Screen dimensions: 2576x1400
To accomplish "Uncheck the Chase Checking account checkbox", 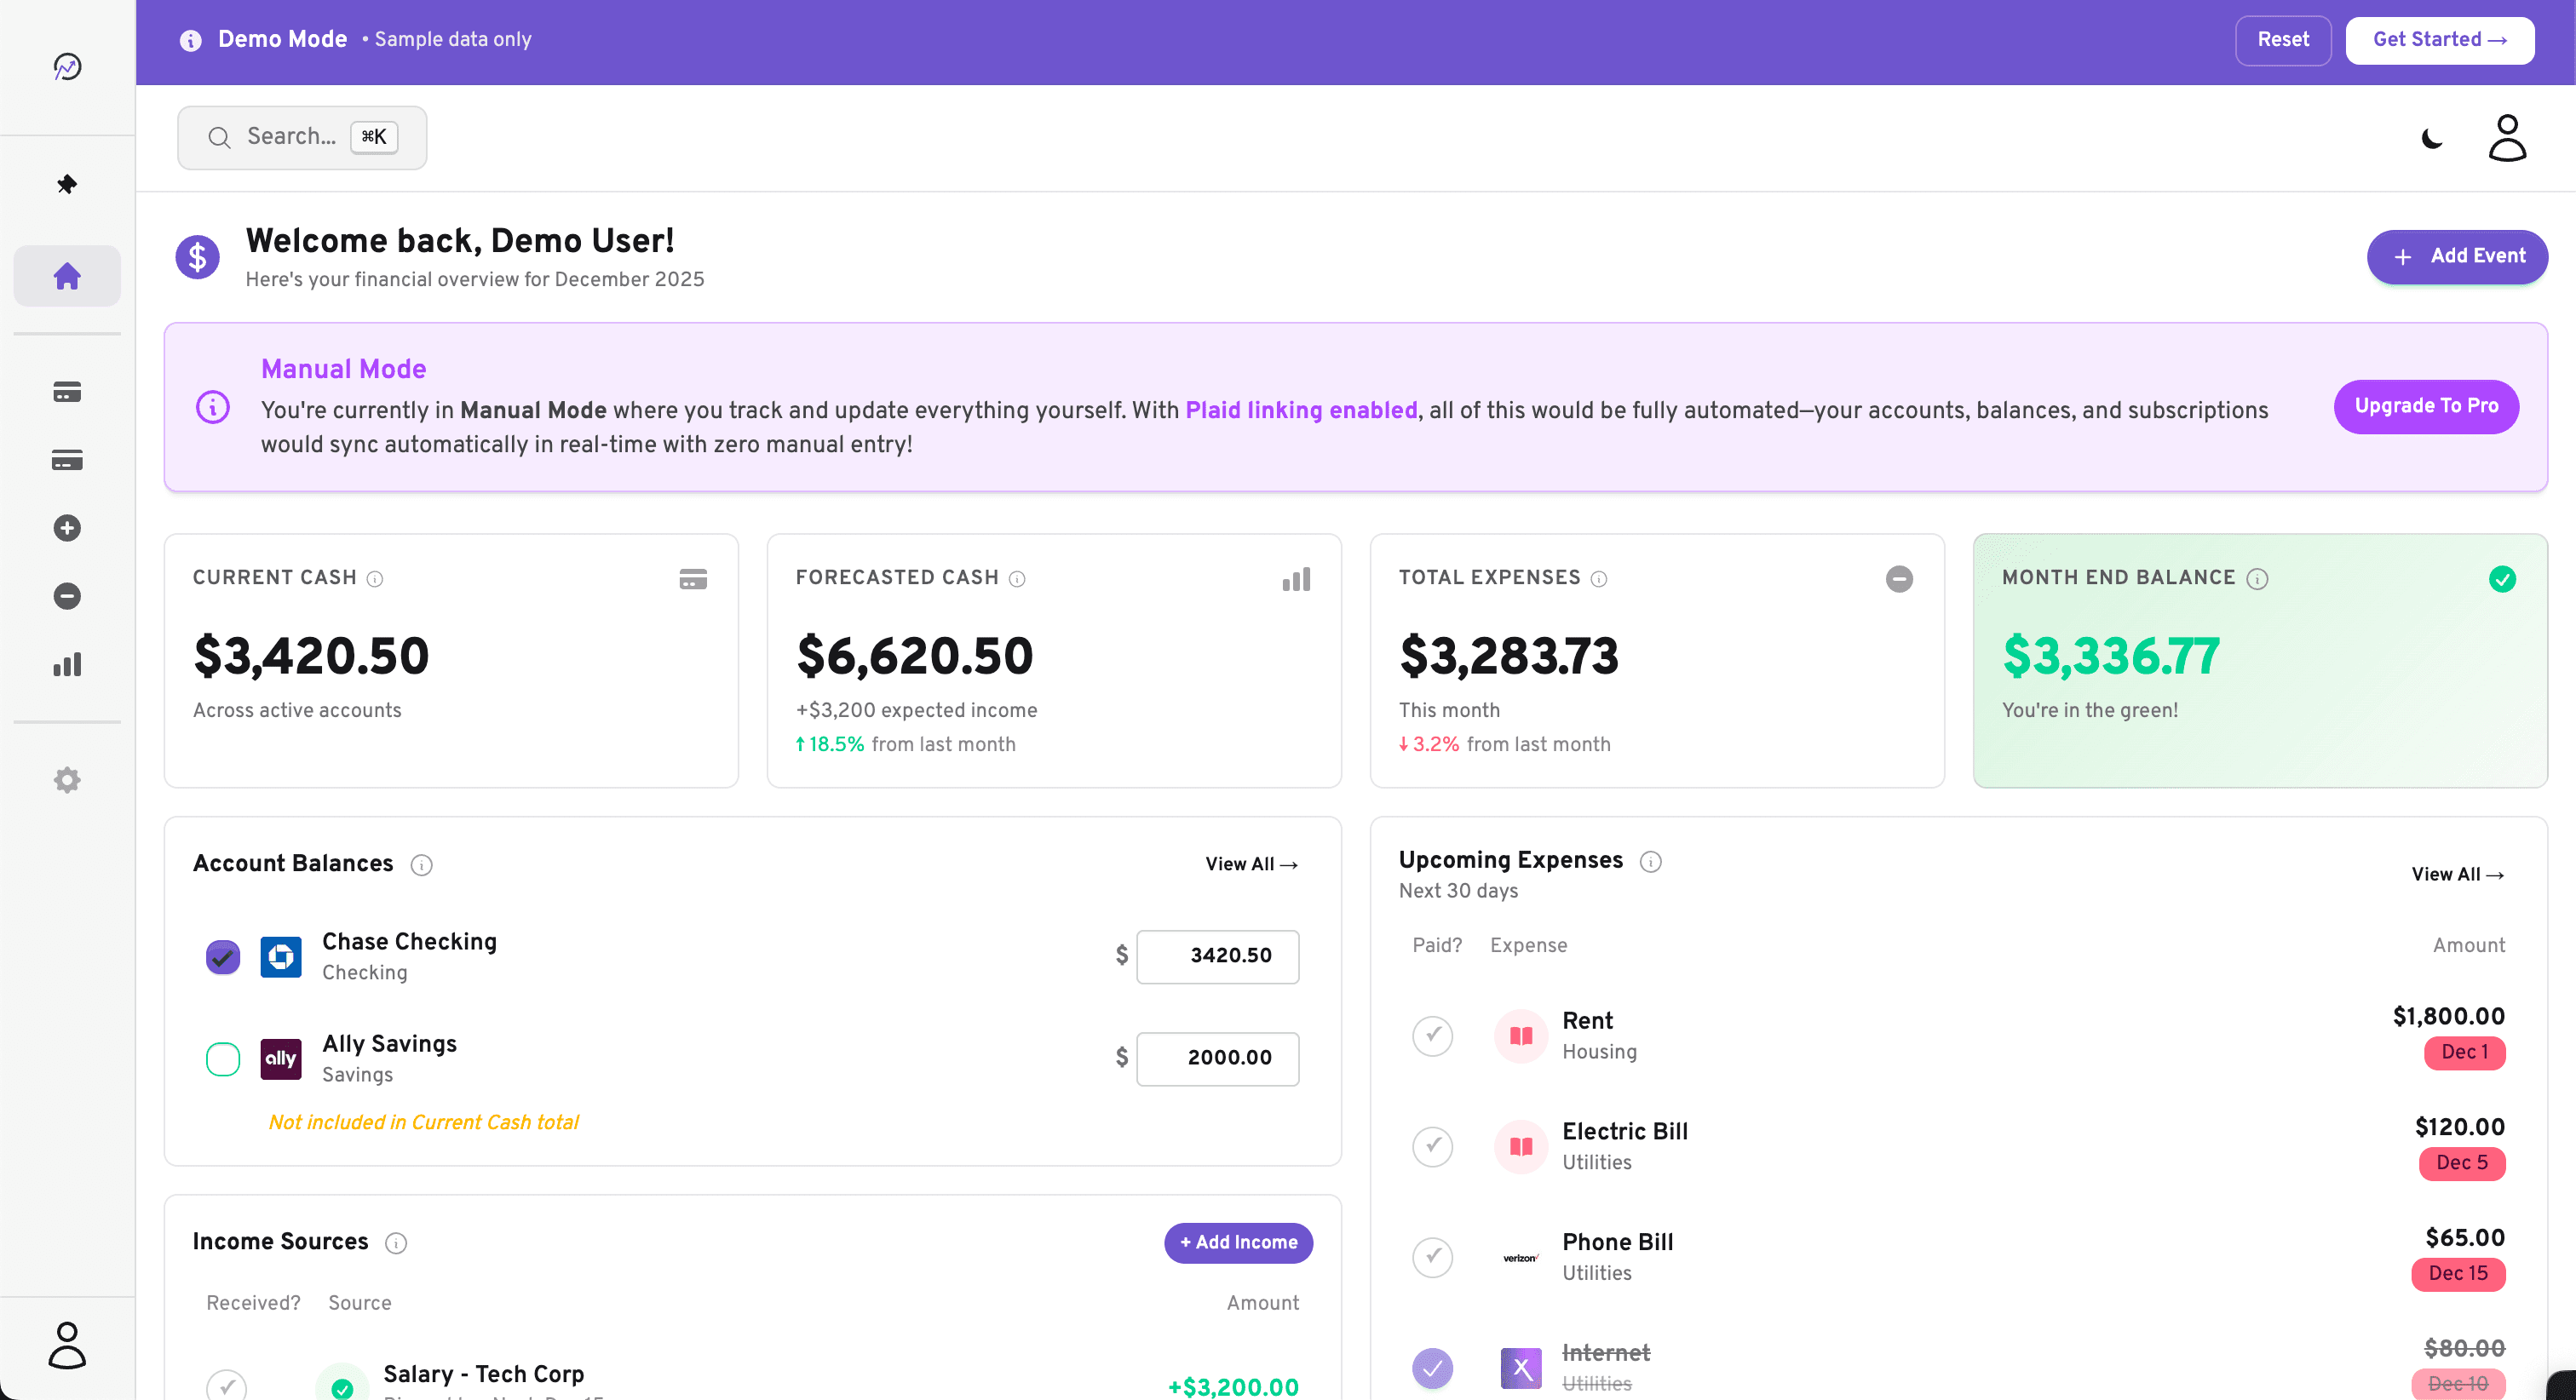I will [x=222, y=957].
